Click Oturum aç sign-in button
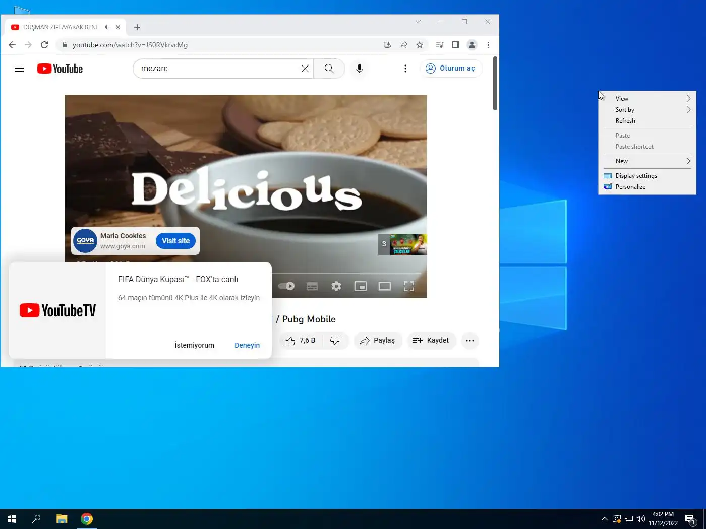This screenshot has height=529, width=706. click(451, 69)
